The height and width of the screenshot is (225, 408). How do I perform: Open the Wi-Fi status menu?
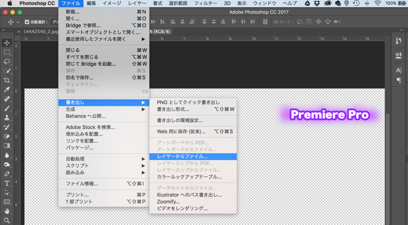click(378, 3)
